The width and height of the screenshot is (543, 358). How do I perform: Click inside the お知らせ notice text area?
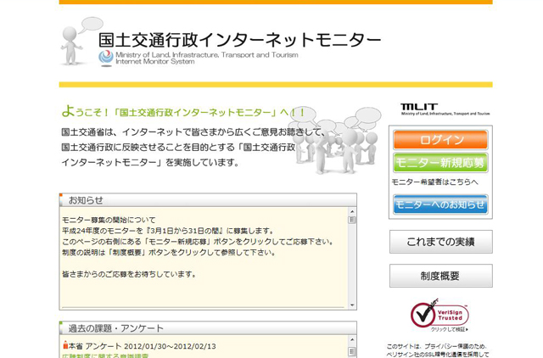(x=204, y=255)
